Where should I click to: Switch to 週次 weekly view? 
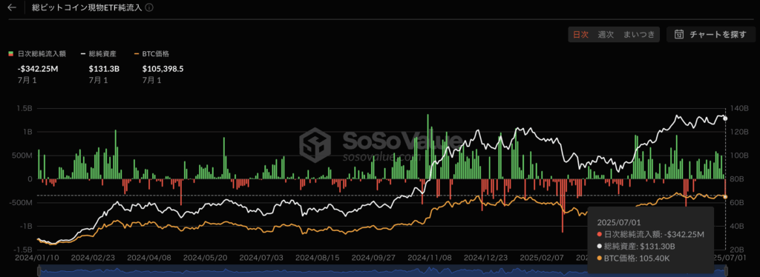tap(606, 34)
